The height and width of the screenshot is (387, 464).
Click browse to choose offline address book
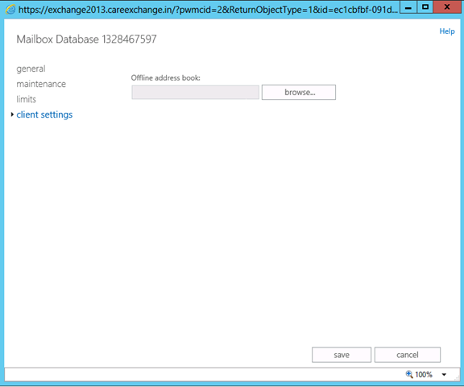(x=299, y=93)
